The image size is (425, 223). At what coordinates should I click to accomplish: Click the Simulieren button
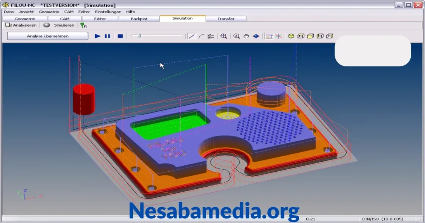tap(59, 25)
